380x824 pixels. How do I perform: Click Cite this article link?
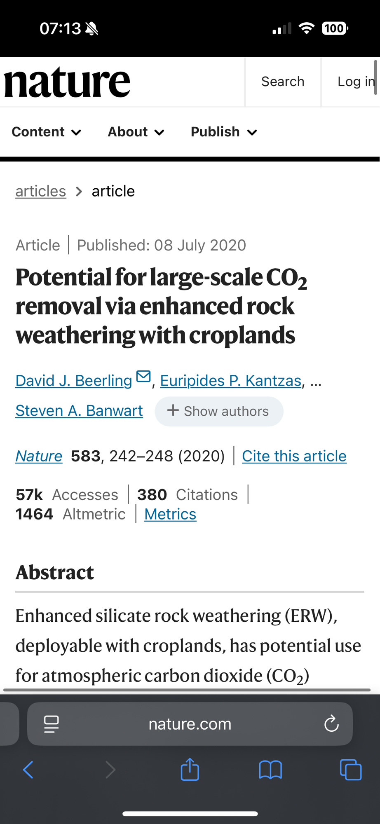point(294,456)
